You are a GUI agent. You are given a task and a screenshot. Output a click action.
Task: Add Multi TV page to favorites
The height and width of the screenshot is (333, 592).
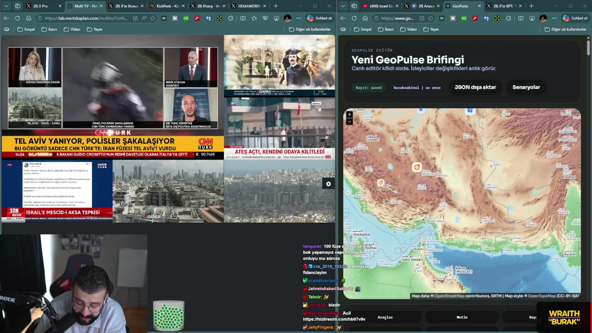click(153, 18)
